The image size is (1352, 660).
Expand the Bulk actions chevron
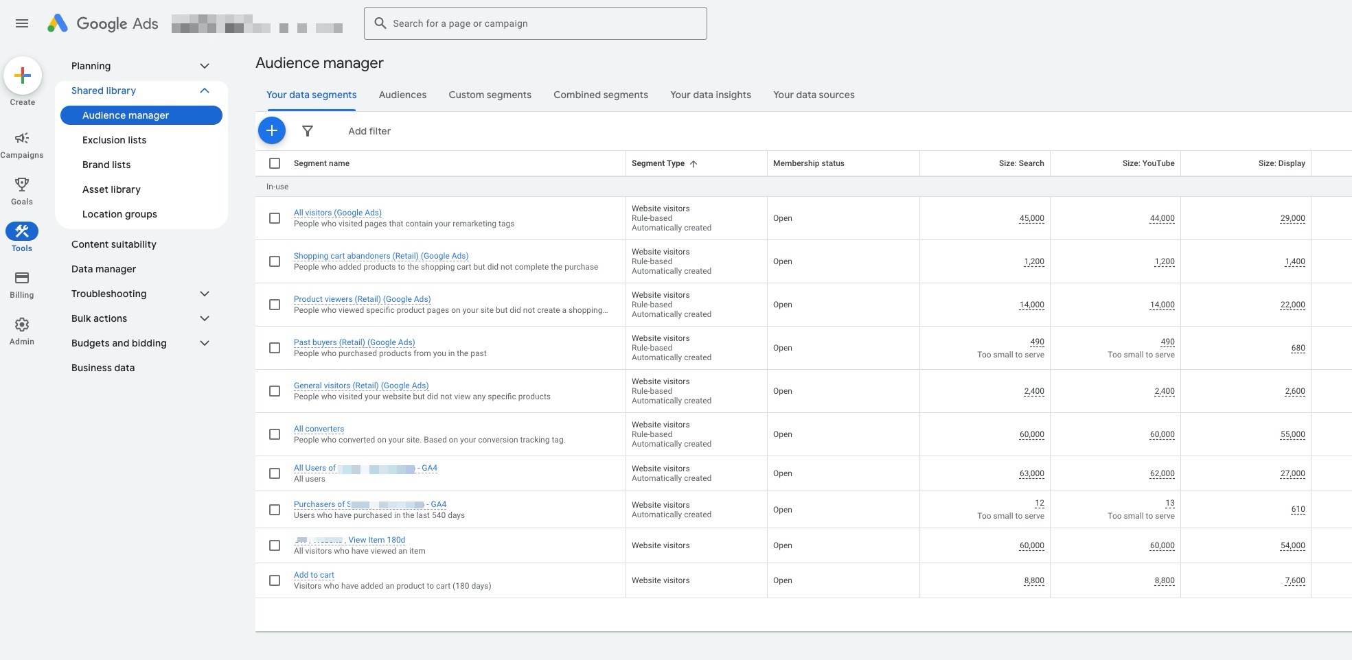point(204,318)
